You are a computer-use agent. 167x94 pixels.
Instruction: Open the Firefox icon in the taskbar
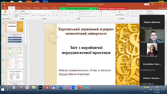(21, 88)
